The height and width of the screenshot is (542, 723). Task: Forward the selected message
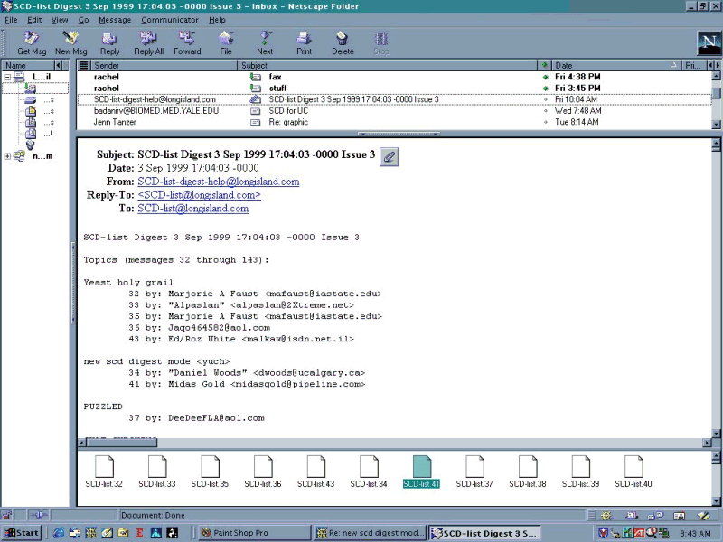point(187,42)
